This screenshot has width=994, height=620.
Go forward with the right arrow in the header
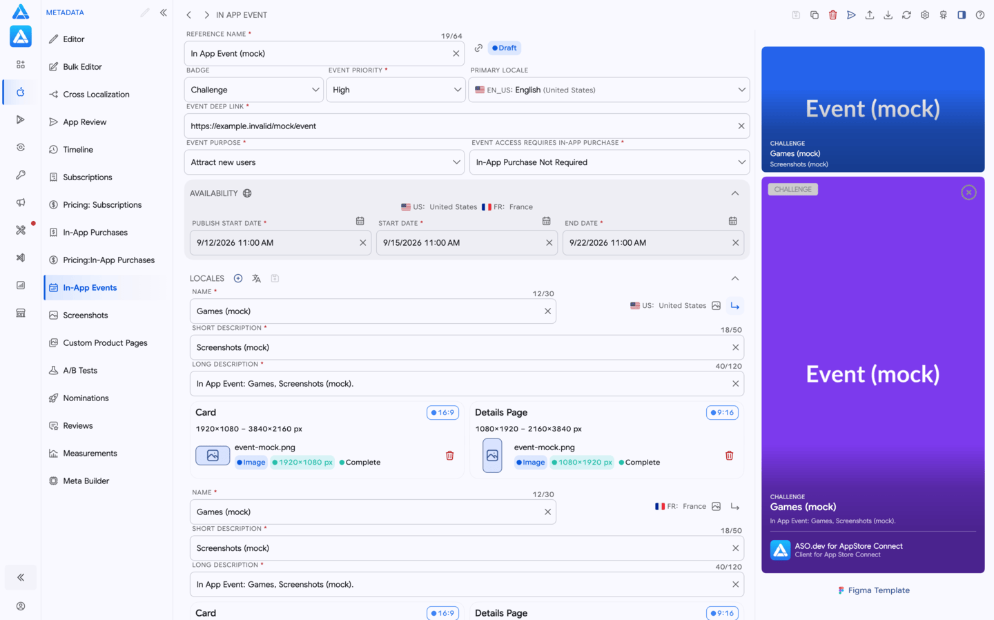pos(206,14)
